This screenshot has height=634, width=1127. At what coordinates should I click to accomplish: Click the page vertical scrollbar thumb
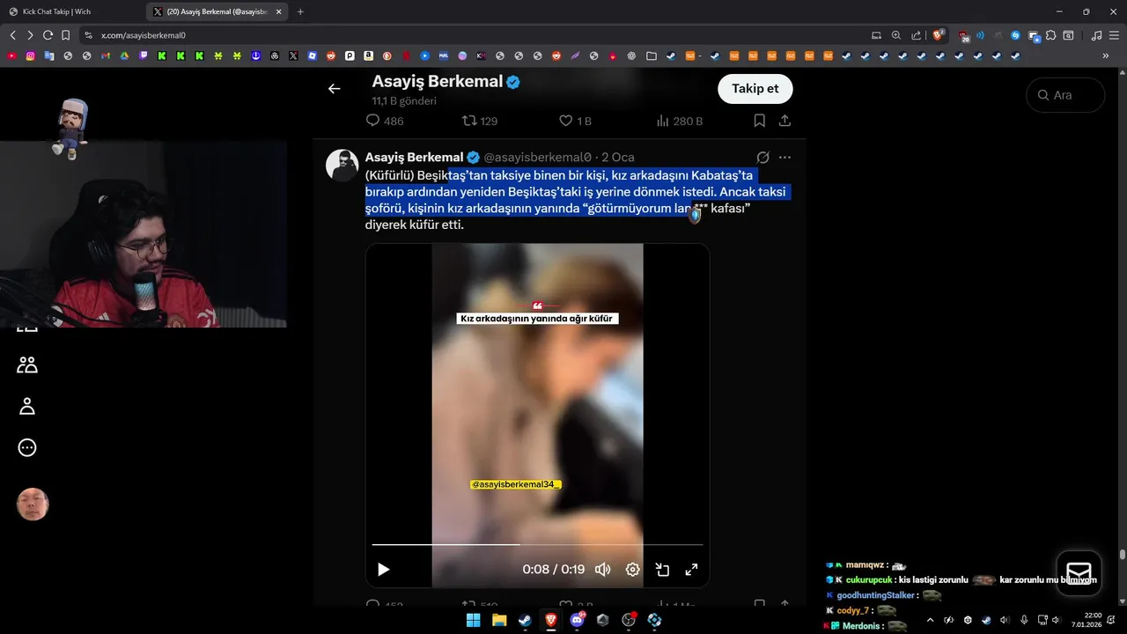pyautogui.click(x=1122, y=555)
